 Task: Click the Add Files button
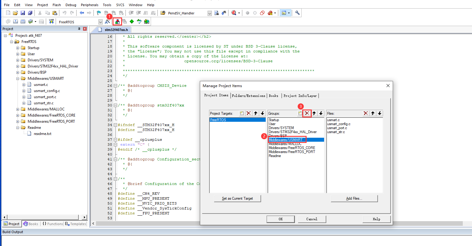(354, 198)
